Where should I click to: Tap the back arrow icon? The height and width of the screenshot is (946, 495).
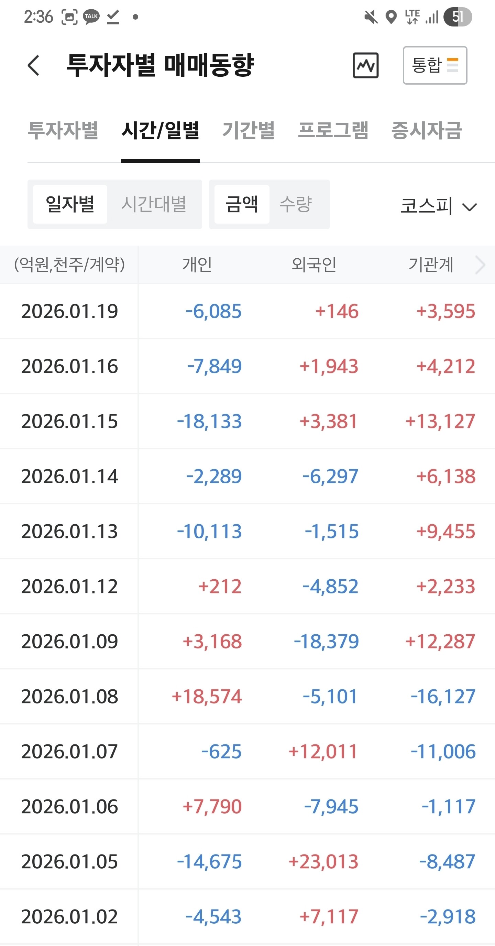(x=33, y=65)
